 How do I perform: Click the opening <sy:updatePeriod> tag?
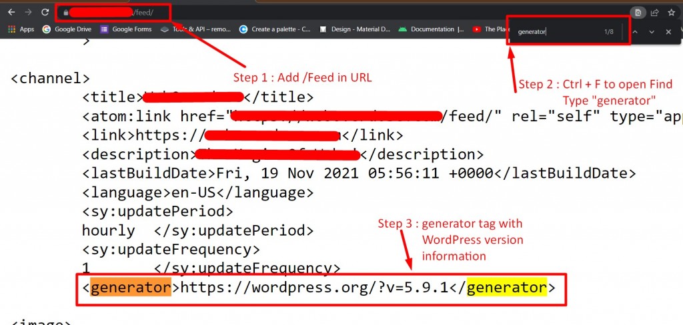(157, 211)
